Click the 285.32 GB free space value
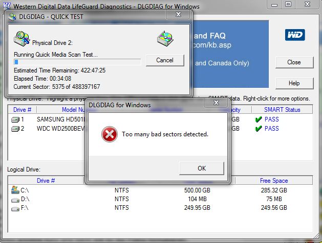Image resolution: width=322 pixels, height=243 pixels. point(274,190)
